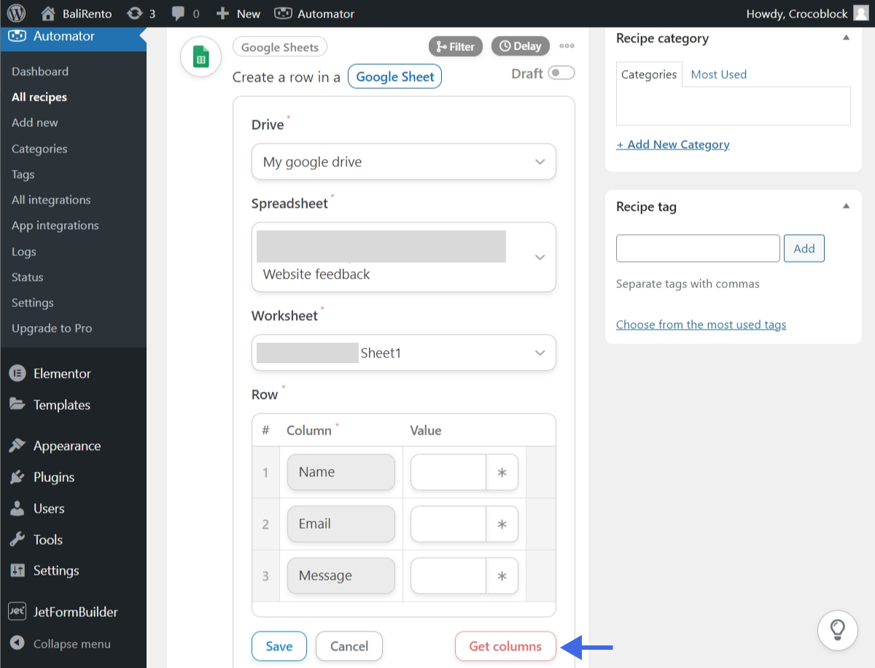This screenshot has width=875, height=668.
Task: Switch to the Most Used tab
Action: (718, 74)
